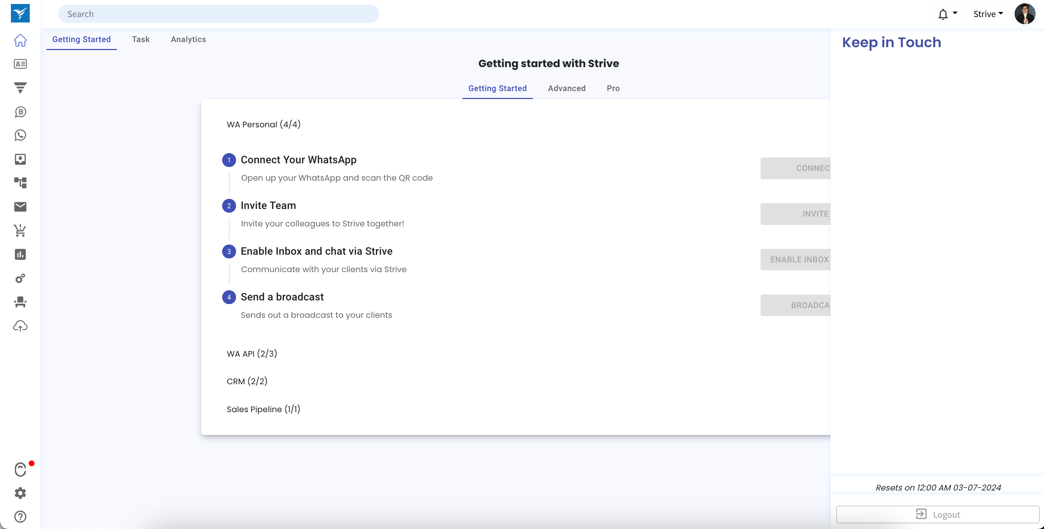Image resolution: width=1044 pixels, height=529 pixels.
Task: Expand the notification bell dropdown arrow
Action: tap(955, 13)
